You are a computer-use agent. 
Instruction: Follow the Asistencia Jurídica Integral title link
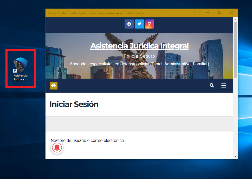coord(139,46)
